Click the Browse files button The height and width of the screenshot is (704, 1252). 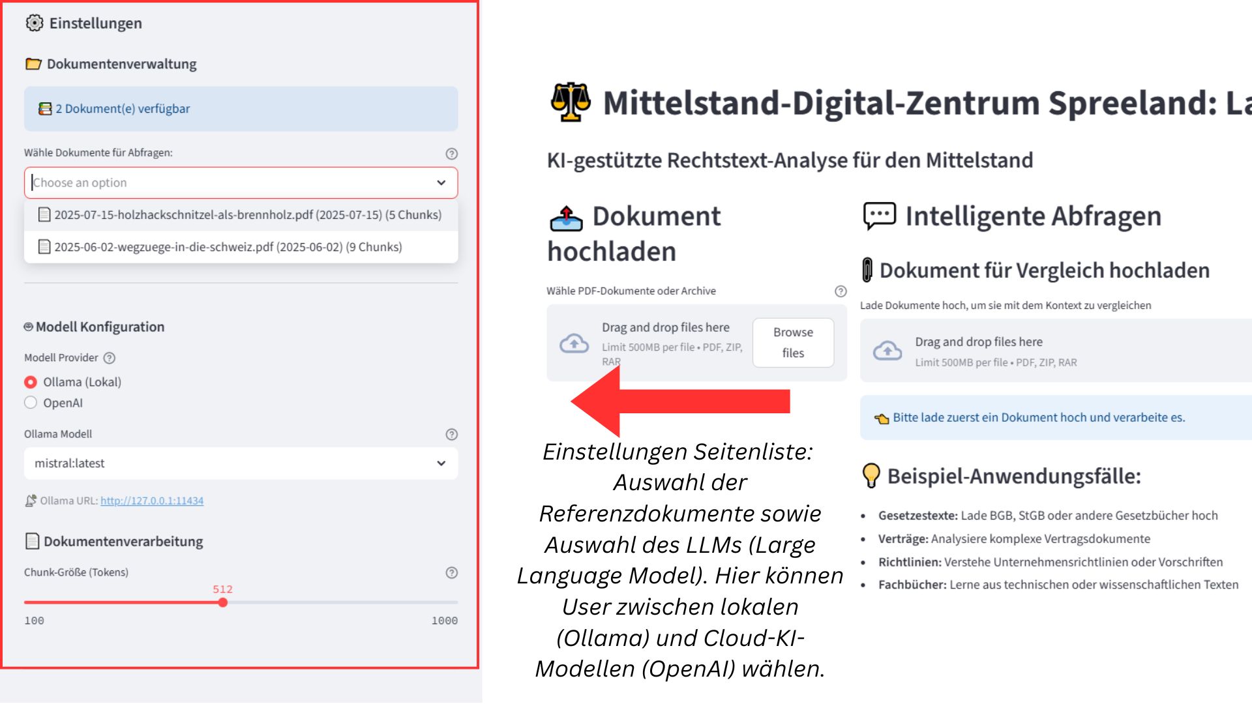[x=793, y=343]
